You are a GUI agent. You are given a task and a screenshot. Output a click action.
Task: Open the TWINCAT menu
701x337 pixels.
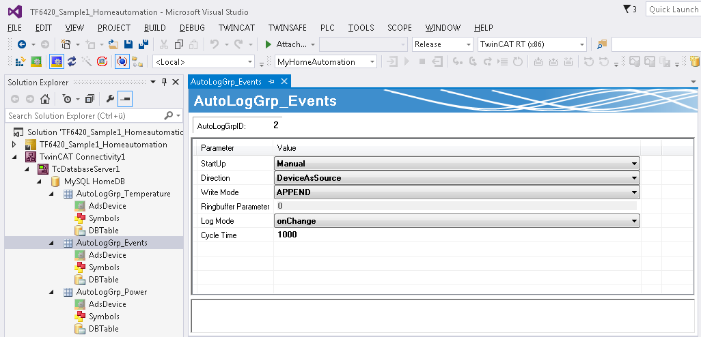[x=236, y=28]
